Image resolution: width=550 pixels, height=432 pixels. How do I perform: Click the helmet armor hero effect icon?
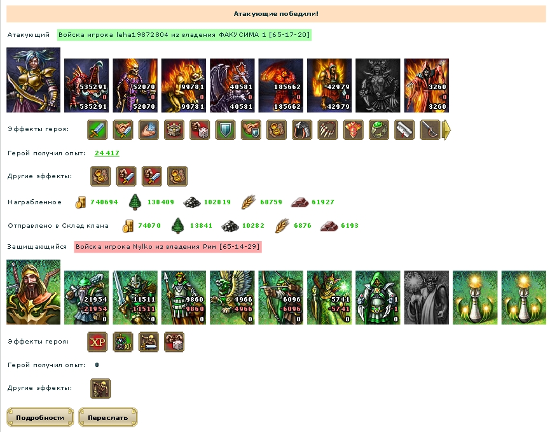click(302, 130)
